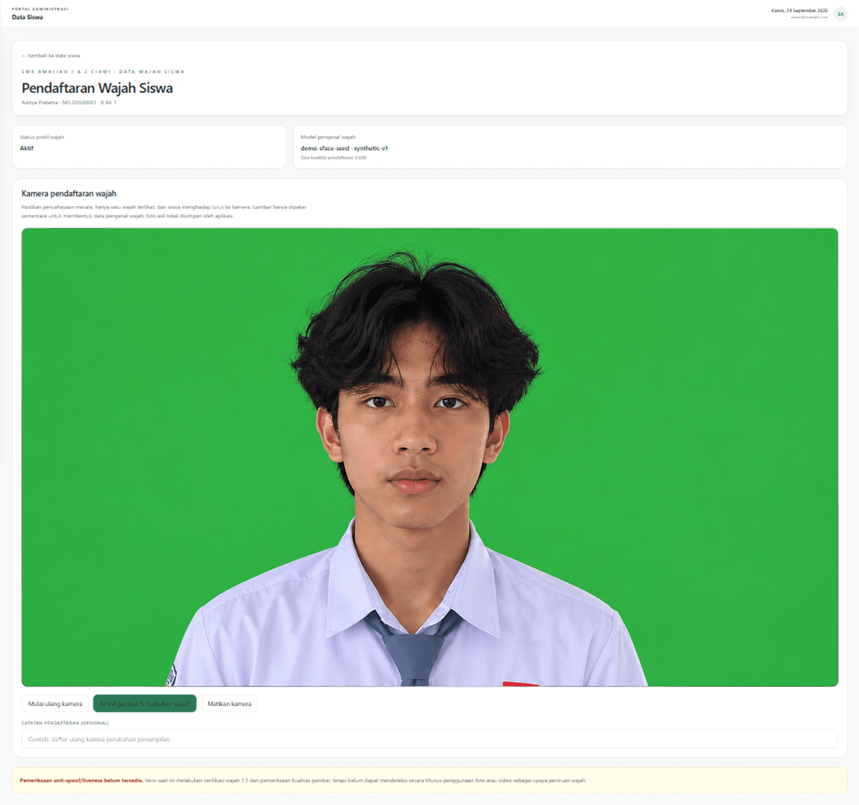The image size is (859, 805).
Task: Go back via Kembali ke data siswa
Action: [51, 56]
